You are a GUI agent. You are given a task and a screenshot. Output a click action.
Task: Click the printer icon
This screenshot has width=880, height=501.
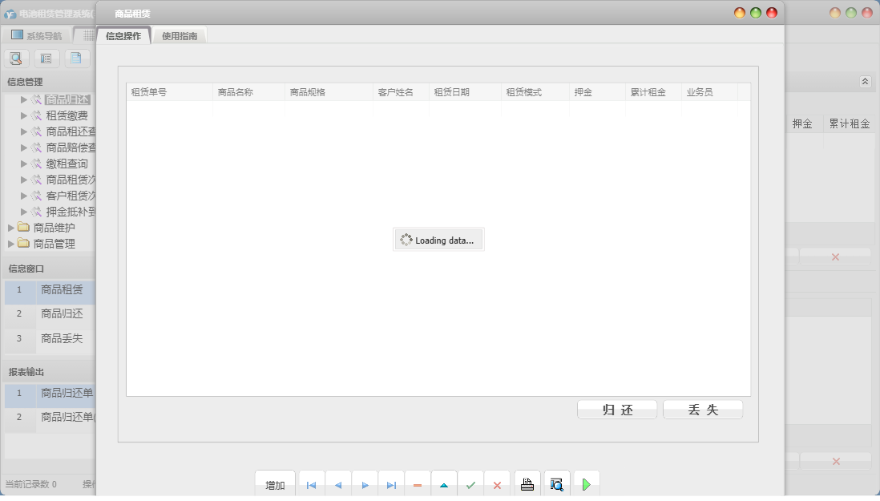527,484
